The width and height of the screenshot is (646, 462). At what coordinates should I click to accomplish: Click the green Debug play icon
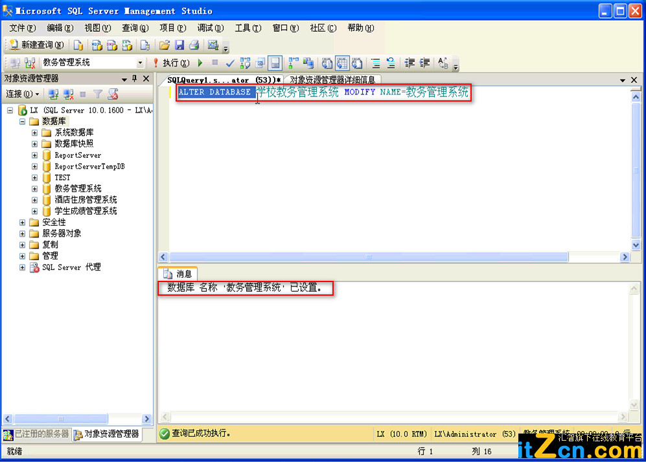click(x=200, y=63)
